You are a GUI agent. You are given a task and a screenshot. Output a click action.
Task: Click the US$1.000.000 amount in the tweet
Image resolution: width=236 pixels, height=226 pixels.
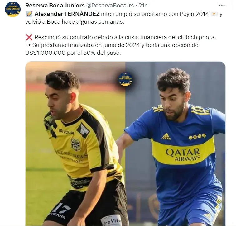45,53
